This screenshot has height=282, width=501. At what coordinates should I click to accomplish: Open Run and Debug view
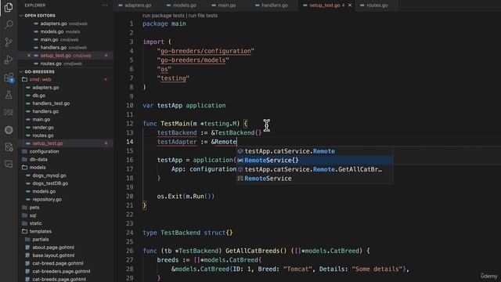(x=9, y=60)
